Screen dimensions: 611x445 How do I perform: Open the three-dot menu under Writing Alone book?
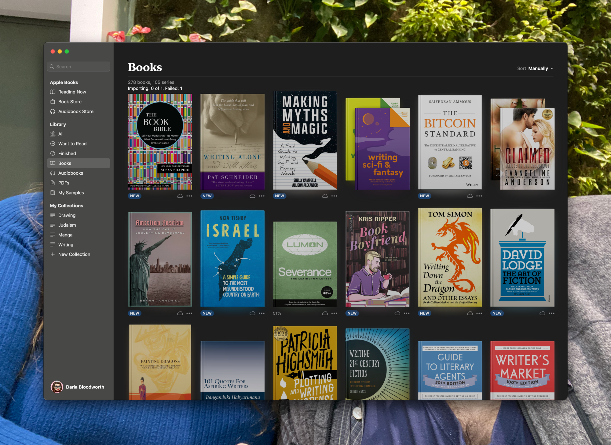(x=262, y=196)
